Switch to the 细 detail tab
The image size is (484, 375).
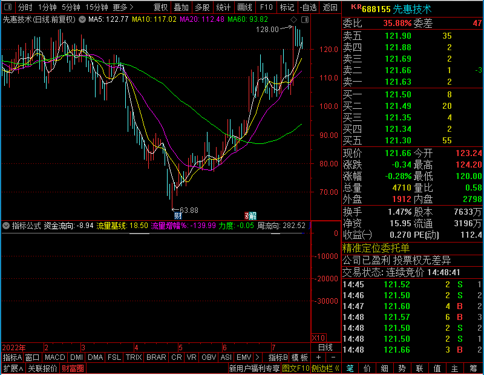[x=385, y=368]
